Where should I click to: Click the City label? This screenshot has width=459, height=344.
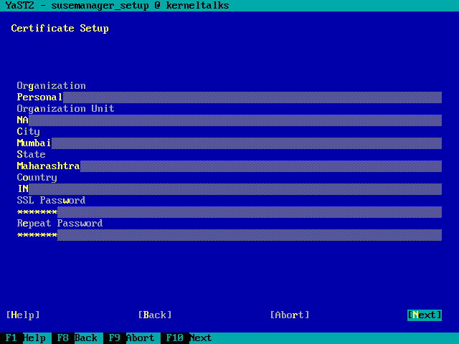click(x=28, y=132)
